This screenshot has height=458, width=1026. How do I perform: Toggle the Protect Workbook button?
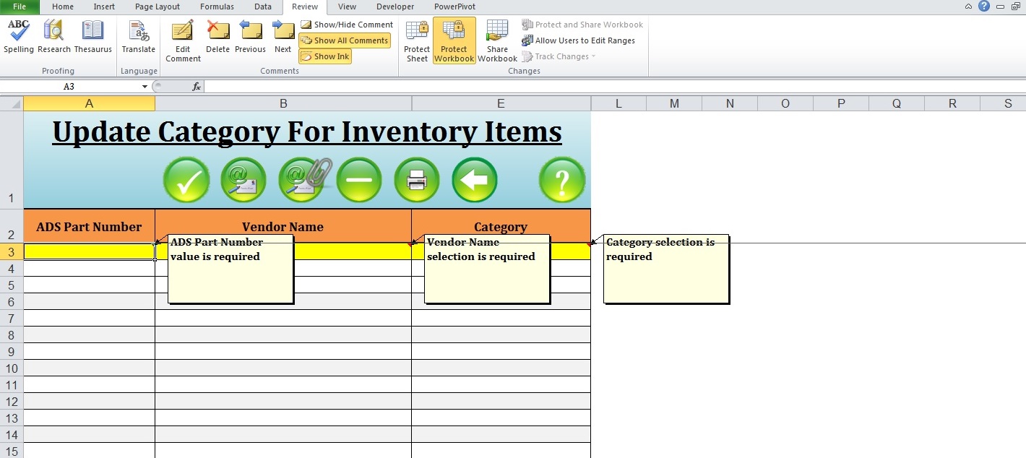(x=454, y=41)
